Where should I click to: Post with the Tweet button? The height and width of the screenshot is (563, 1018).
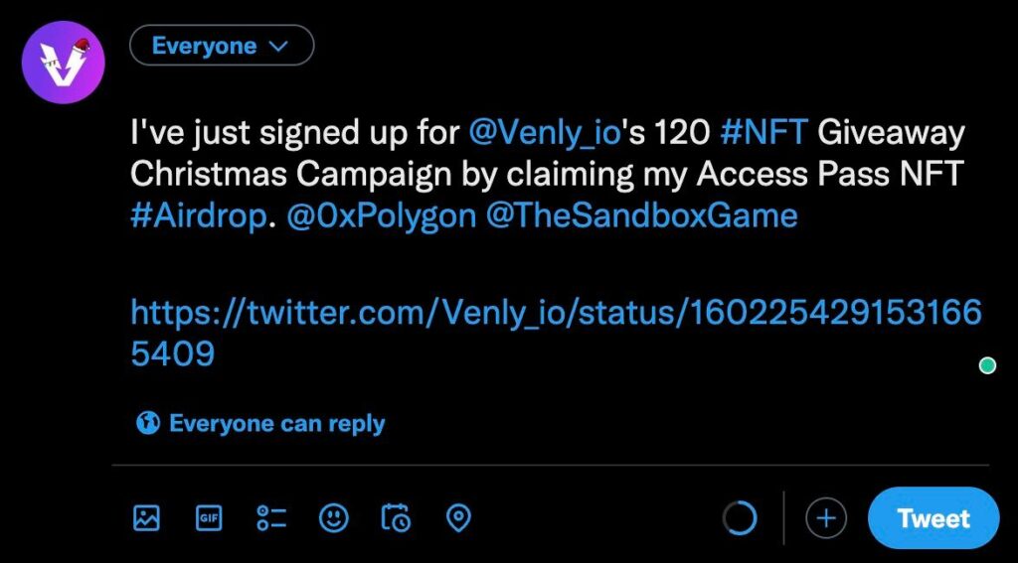(x=933, y=518)
